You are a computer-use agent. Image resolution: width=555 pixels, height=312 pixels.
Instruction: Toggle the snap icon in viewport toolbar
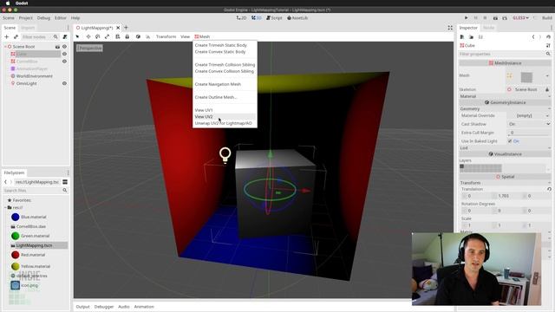(x=147, y=36)
